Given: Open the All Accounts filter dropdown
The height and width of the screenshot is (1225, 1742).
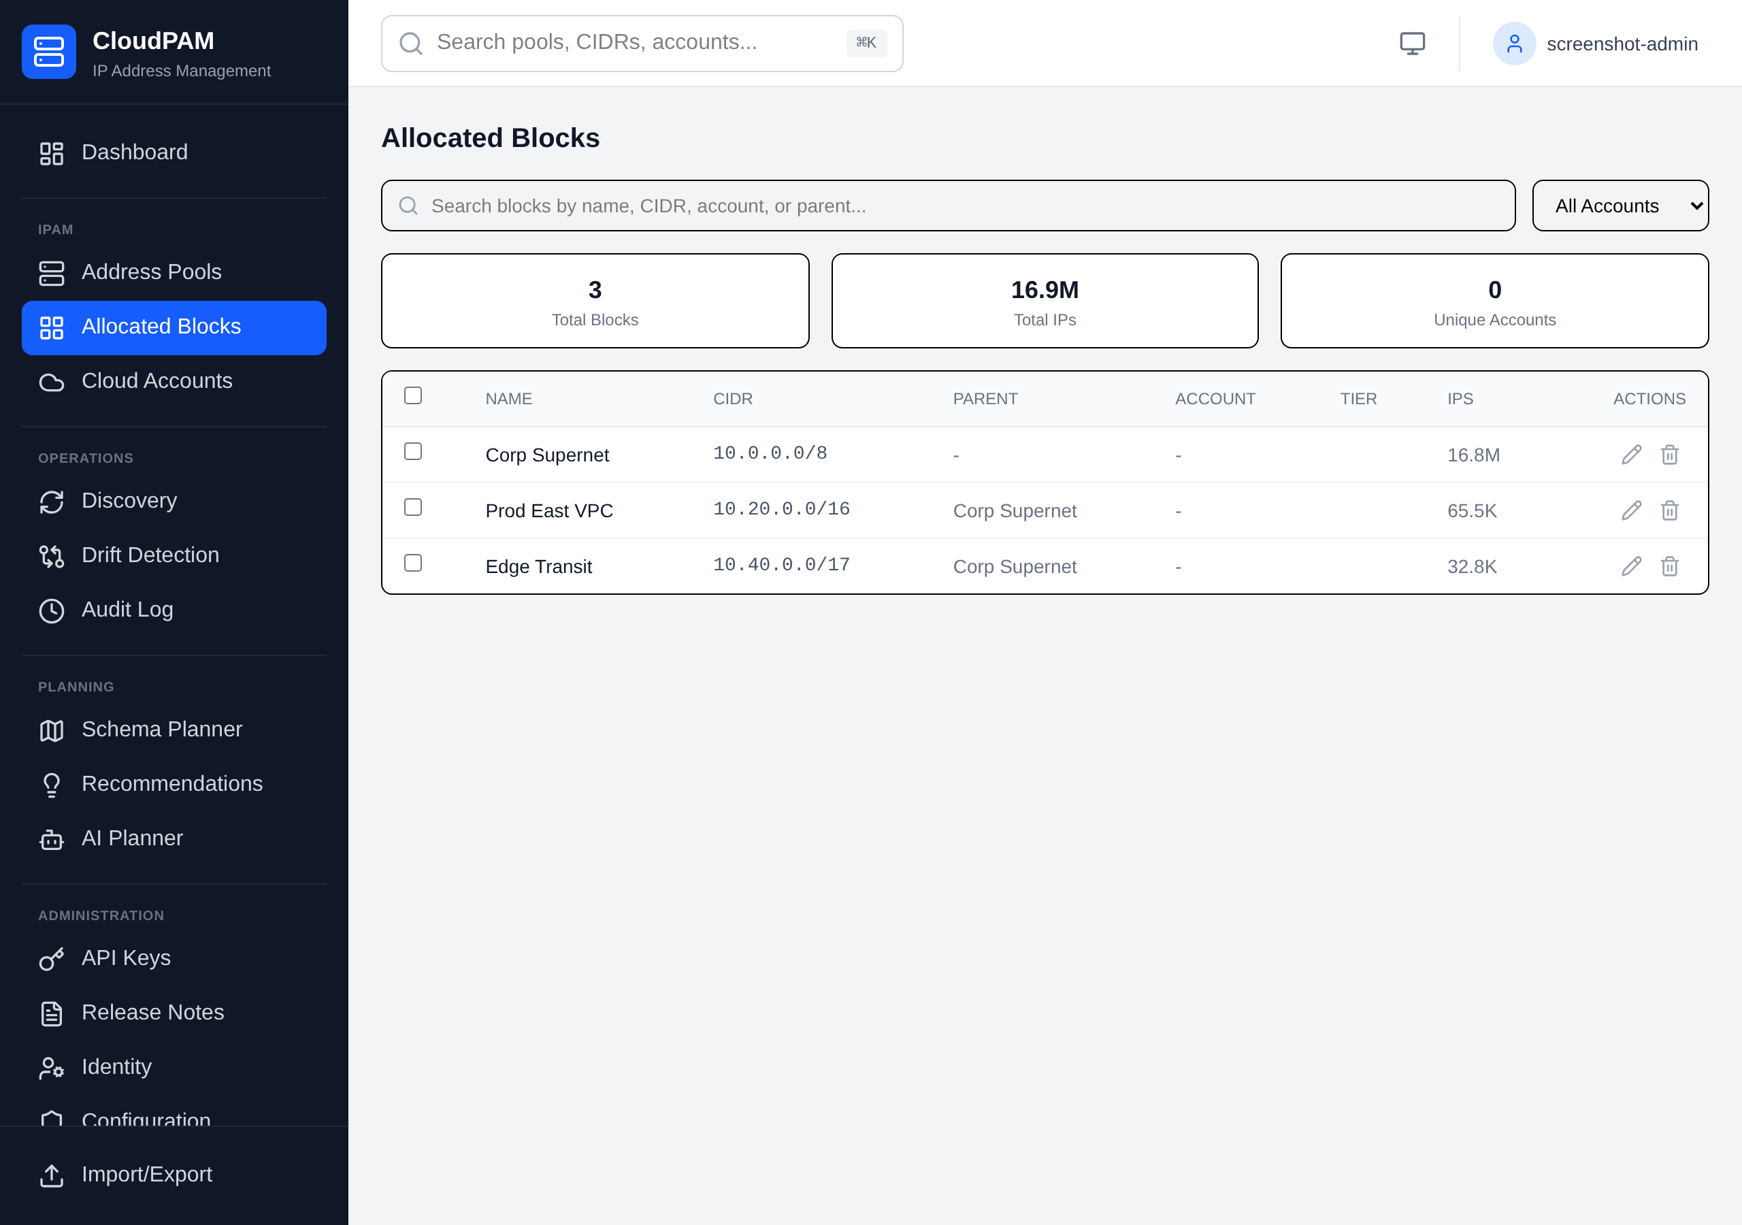Looking at the screenshot, I should pyautogui.click(x=1620, y=206).
